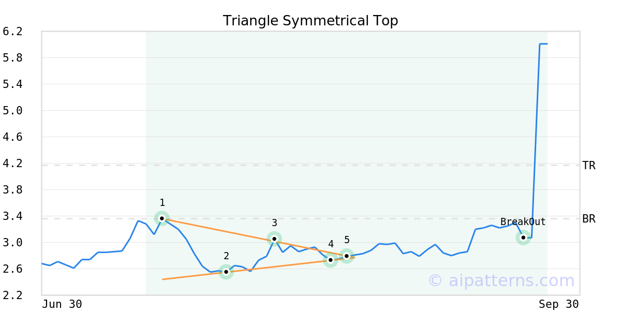This screenshot has height=326, width=621.
Task: Click the 5.0 y-axis label
Action: (x=13, y=111)
